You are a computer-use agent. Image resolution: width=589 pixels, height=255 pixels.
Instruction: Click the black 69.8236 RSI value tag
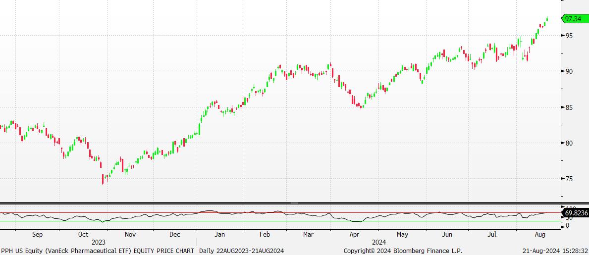pyautogui.click(x=576, y=213)
